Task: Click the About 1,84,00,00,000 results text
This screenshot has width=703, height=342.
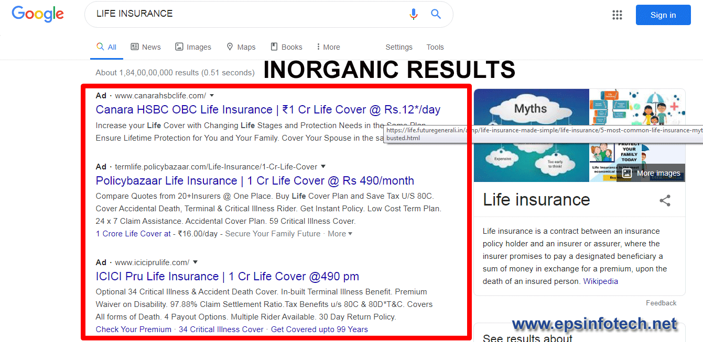Action: point(175,73)
